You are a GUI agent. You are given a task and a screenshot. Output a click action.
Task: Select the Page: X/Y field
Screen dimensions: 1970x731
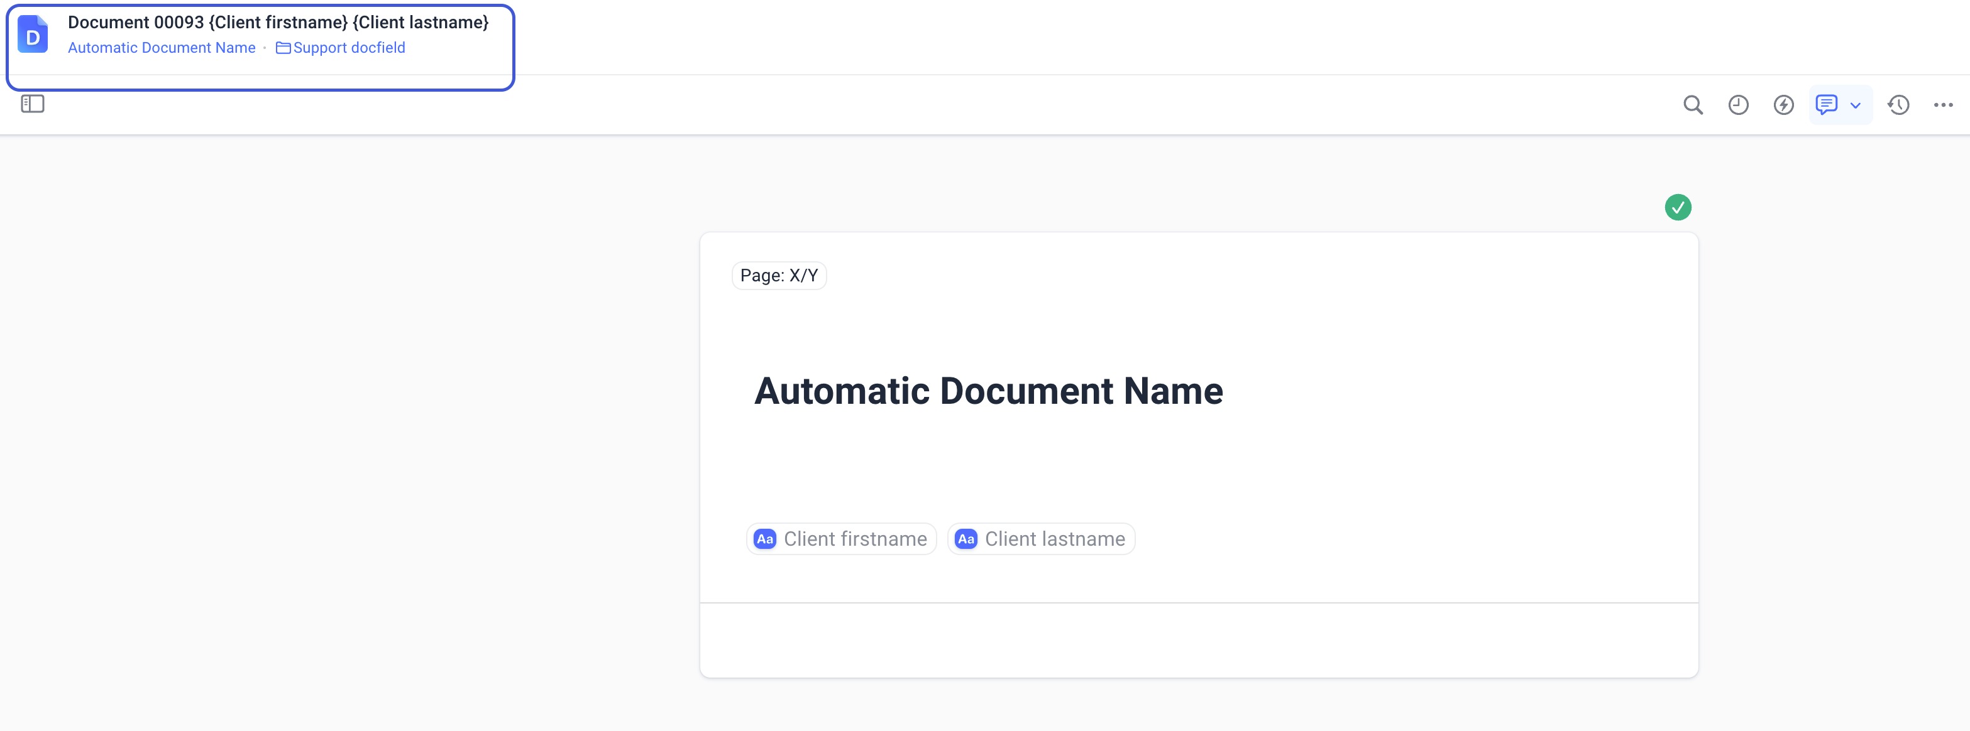pyautogui.click(x=779, y=275)
